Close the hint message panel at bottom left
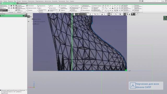 [x=26, y=90]
